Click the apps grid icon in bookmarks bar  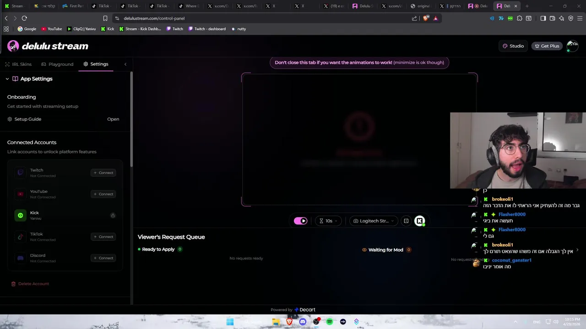pyautogui.click(x=6, y=29)
